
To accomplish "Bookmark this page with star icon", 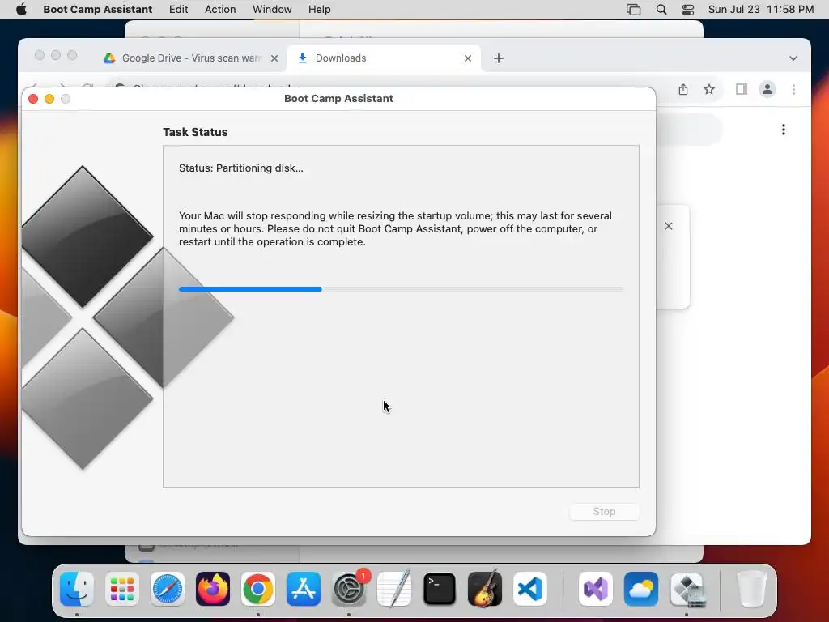I will 709,89.
